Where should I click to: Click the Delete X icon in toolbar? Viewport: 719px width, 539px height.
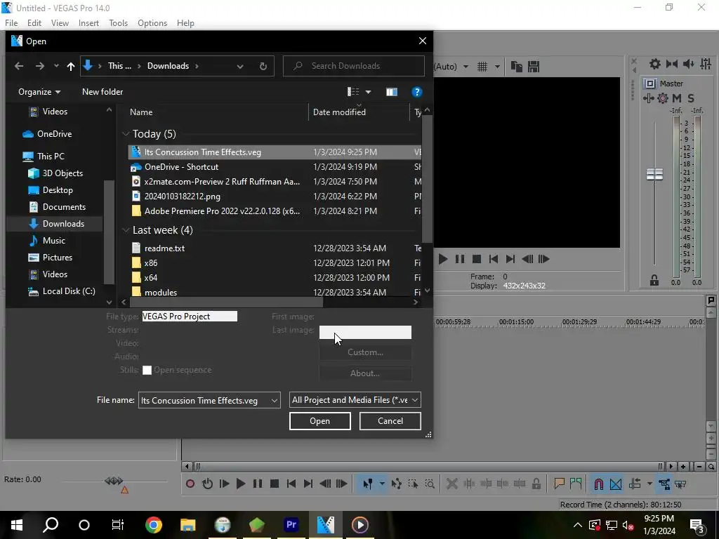click(451, 484)
